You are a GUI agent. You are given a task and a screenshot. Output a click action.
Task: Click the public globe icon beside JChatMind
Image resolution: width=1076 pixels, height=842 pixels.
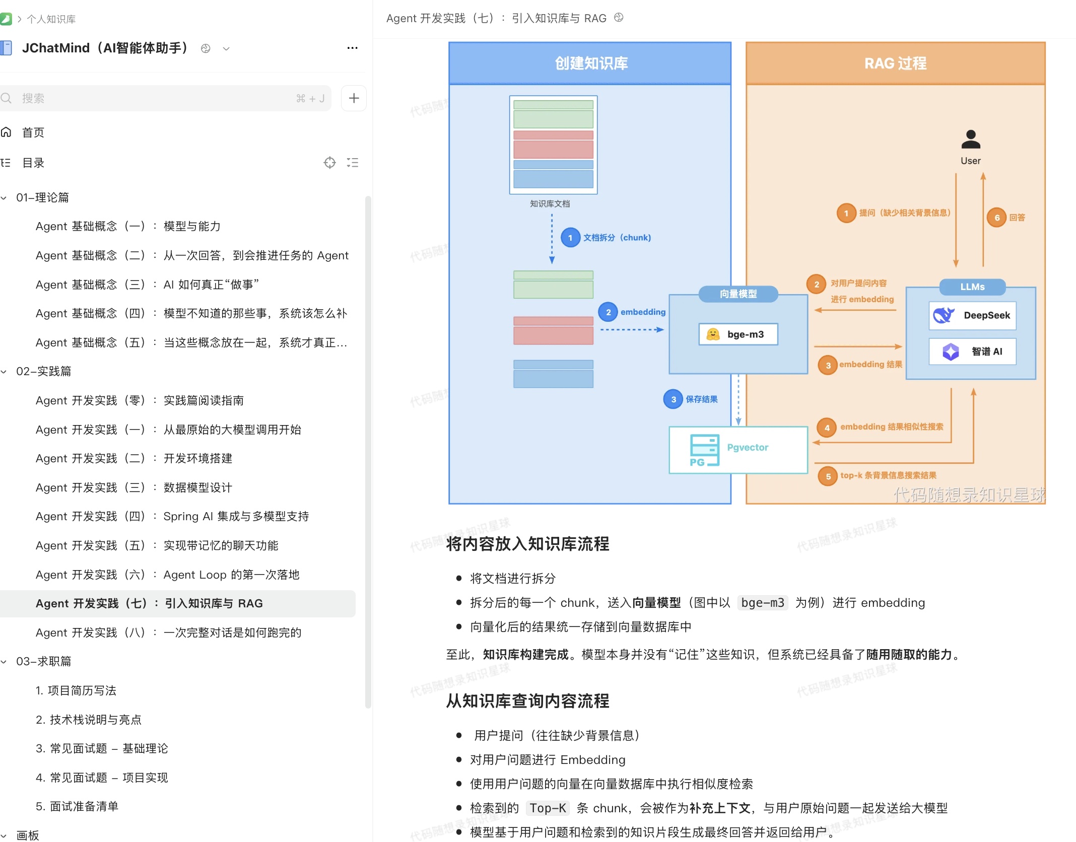206,49
